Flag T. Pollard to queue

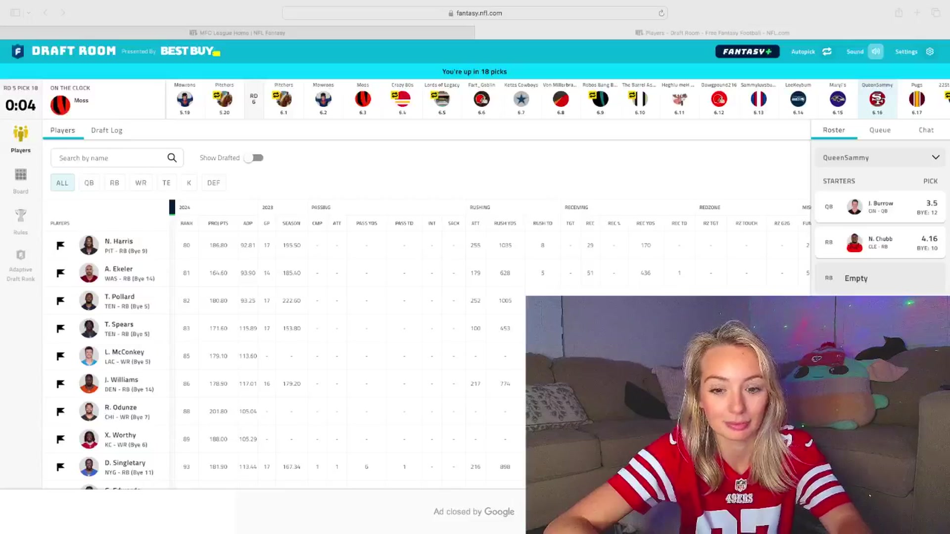coord(60,301)
